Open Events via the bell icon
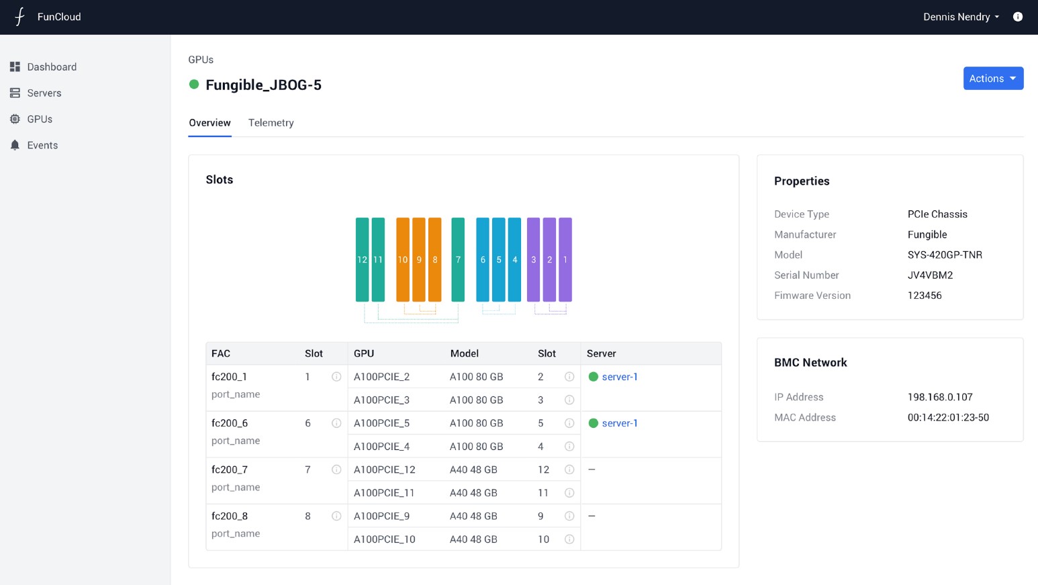Screen dimensions: 1038x585 point(15,145)
